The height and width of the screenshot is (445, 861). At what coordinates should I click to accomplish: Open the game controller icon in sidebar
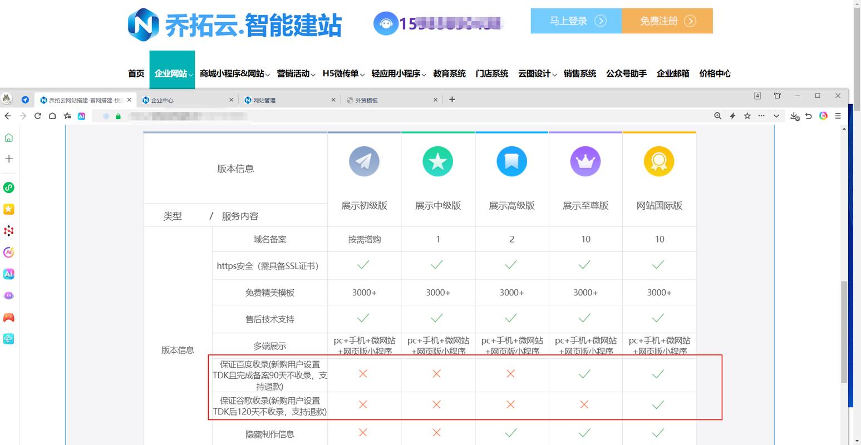coord(8,317)
